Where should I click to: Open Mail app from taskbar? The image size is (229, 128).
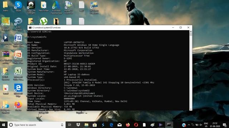tap(120, 125)
